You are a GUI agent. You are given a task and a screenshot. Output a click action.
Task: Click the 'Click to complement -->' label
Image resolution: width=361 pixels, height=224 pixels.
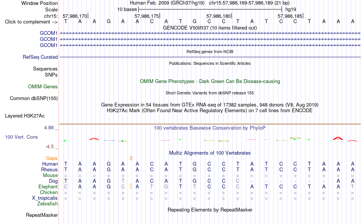pyautogui.click(x=31, y=22)
